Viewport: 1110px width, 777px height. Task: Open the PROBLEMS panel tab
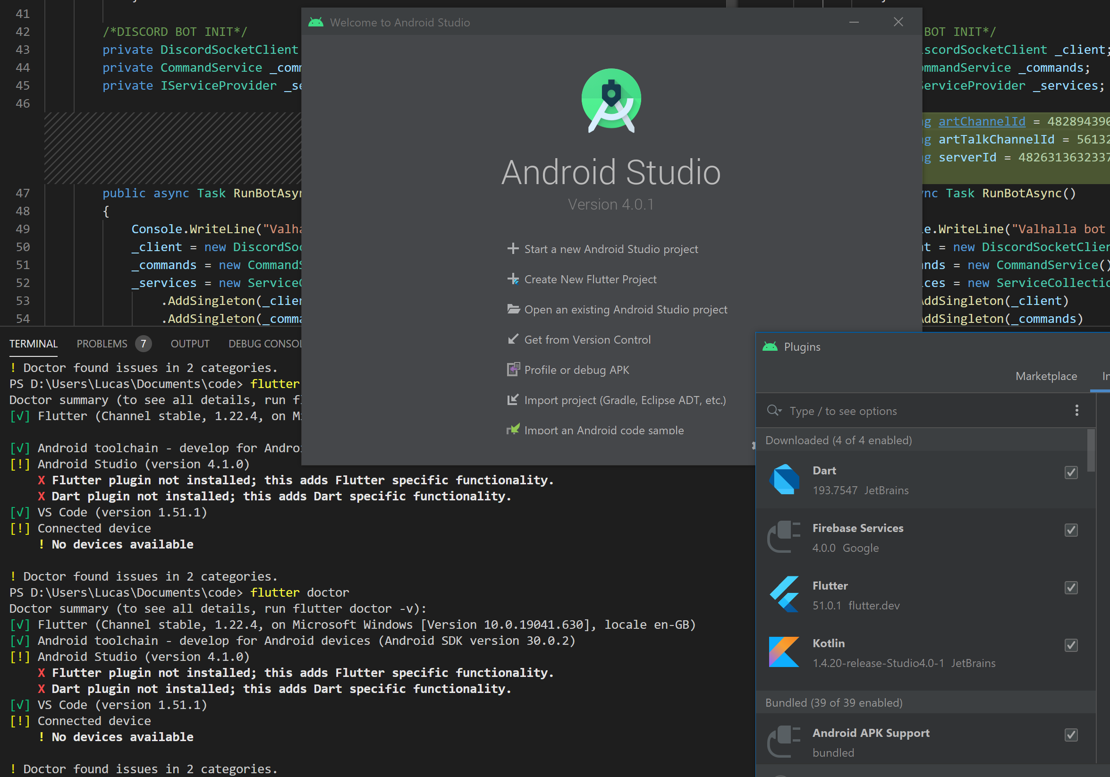pyautogui.click(x=102, y=344)
